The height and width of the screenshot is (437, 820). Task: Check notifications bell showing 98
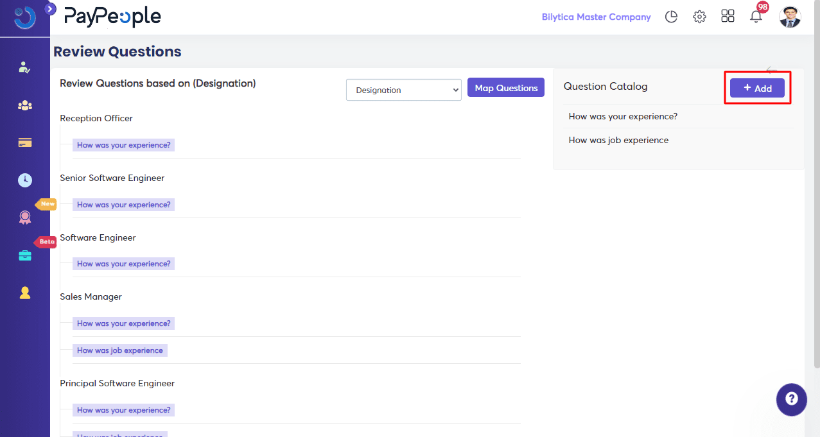pos(756,17)
